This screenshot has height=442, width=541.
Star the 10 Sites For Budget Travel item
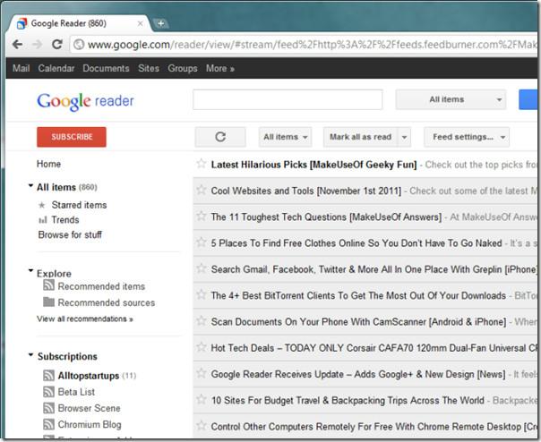coord(202,399)
